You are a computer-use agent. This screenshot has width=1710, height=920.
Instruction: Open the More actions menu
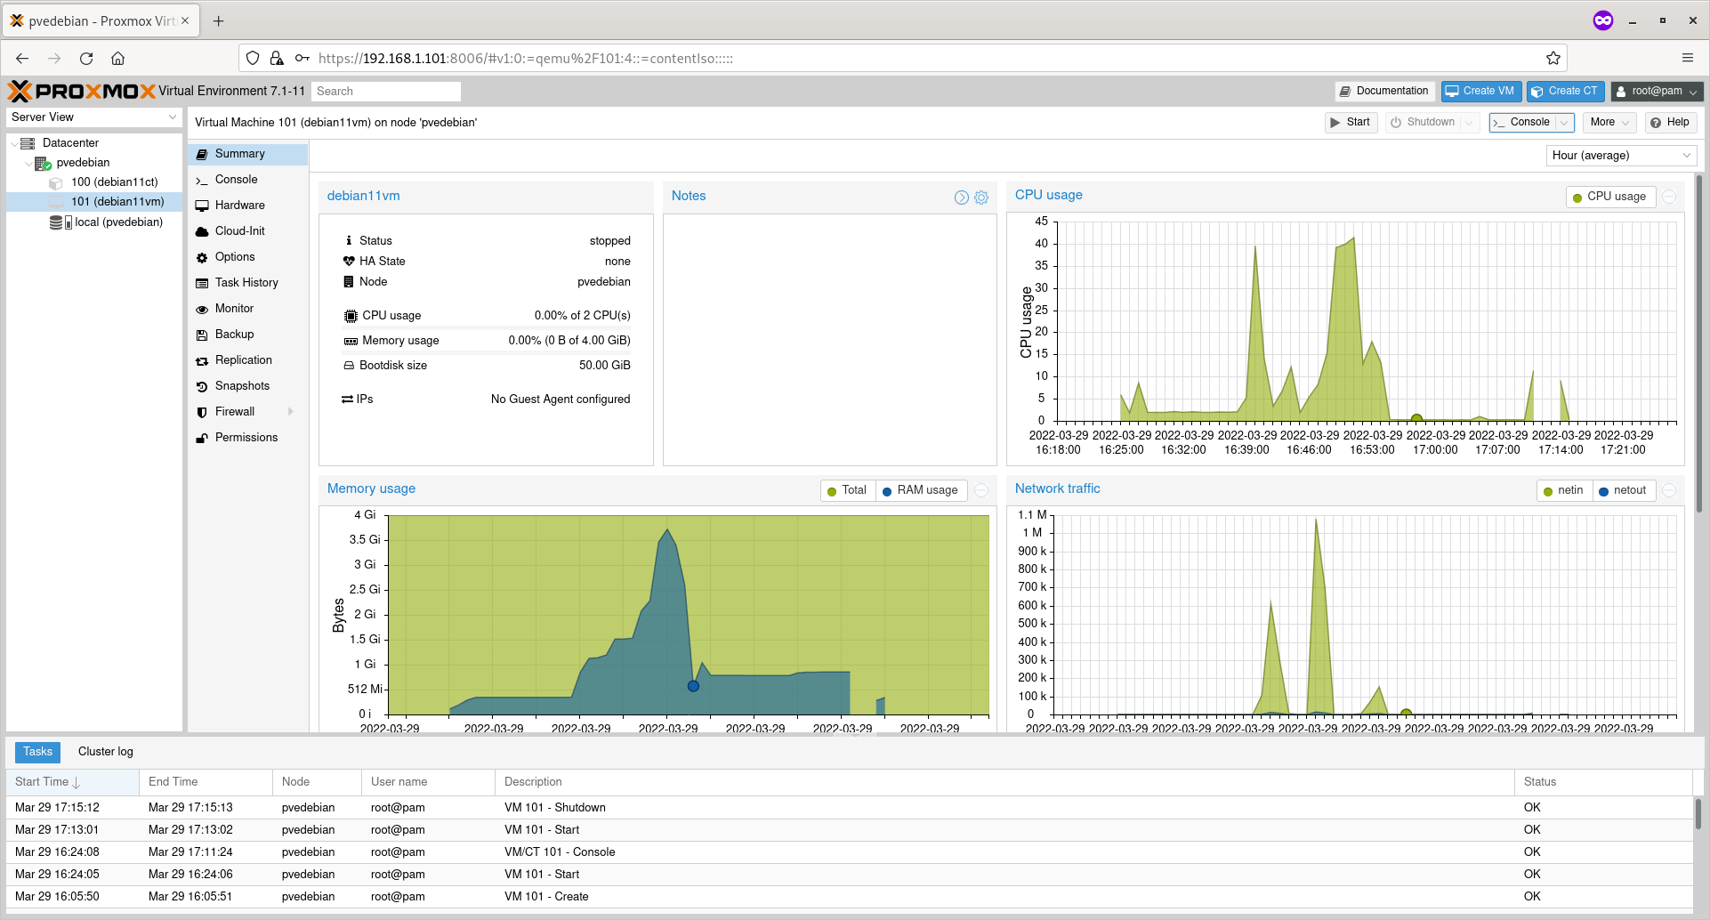(x=1609, y=123)
